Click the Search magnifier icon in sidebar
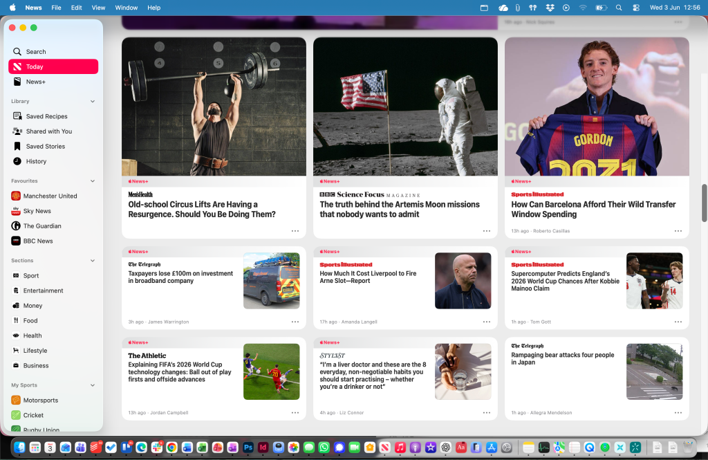Screen dimensions: 708x460 (x=17, y=51)
